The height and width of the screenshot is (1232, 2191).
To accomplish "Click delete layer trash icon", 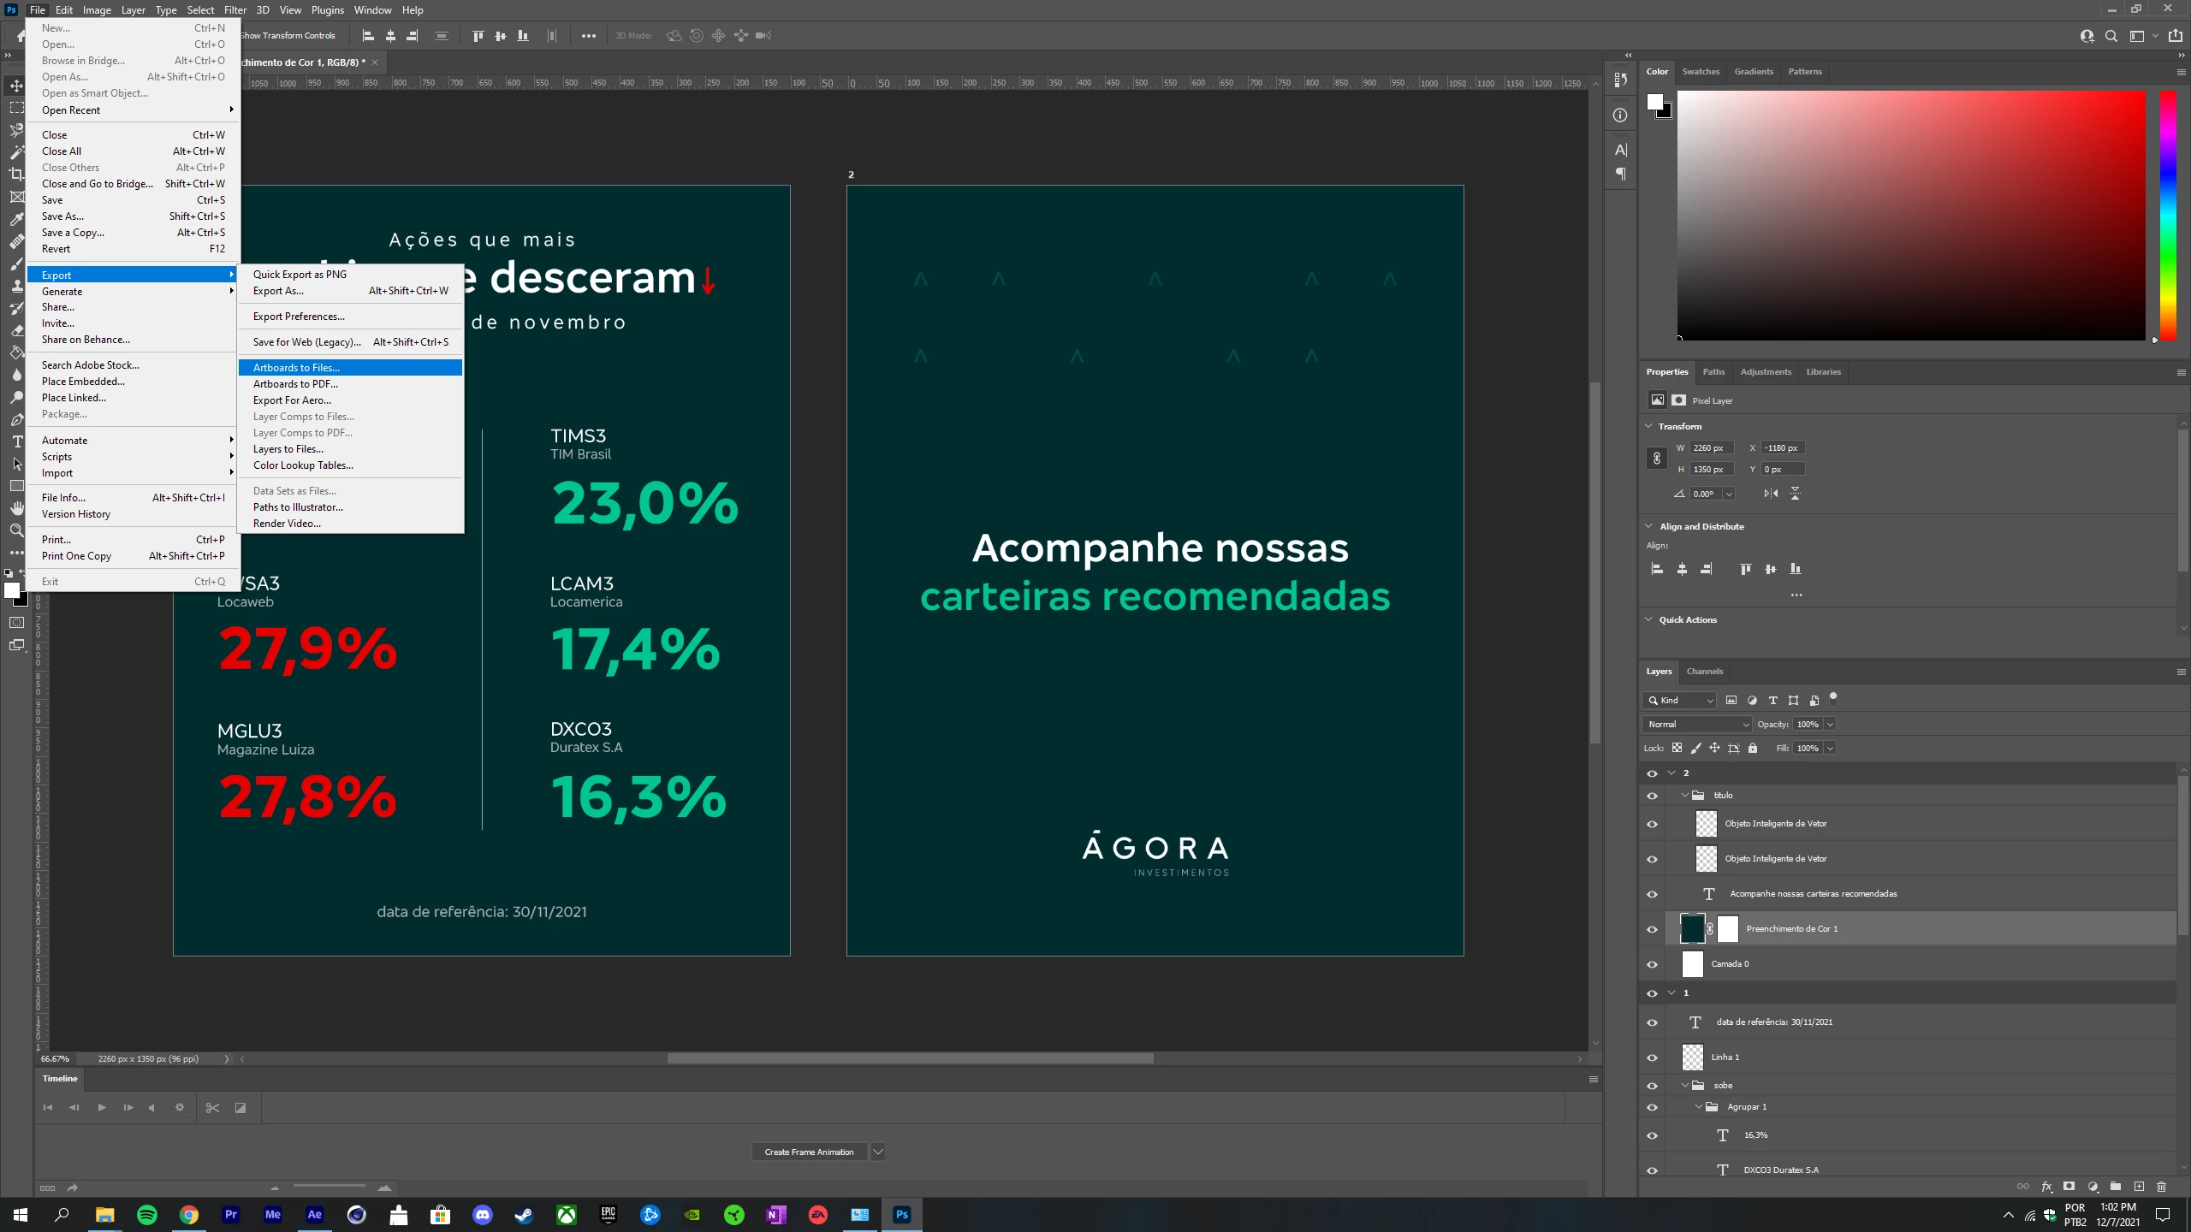I will (x=2161, y=1187).
